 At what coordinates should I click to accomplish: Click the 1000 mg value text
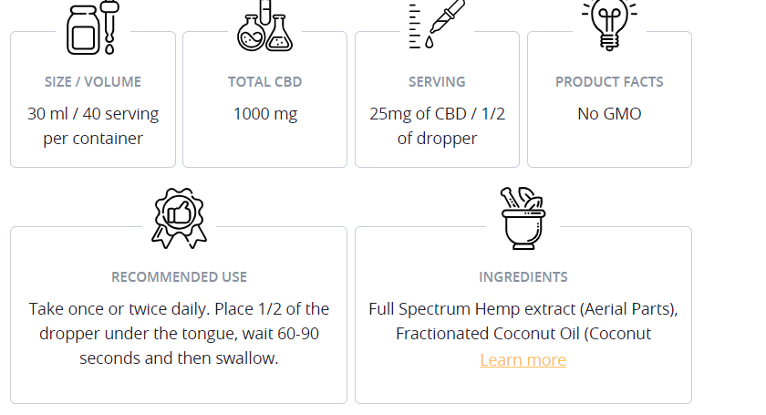264,115
